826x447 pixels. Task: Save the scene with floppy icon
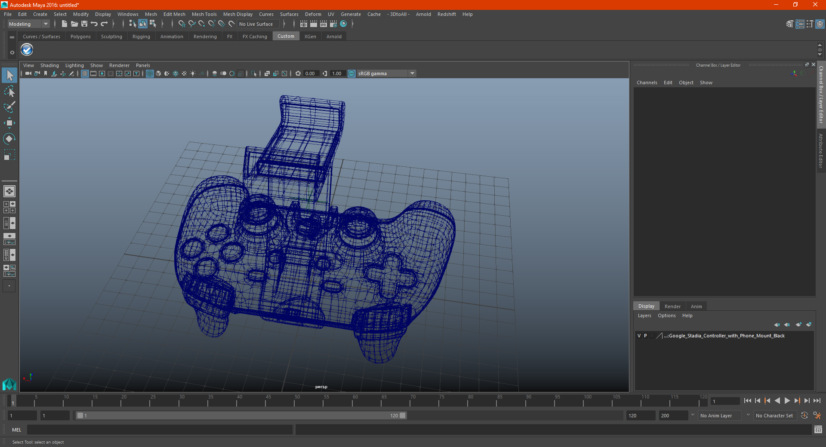84,24
